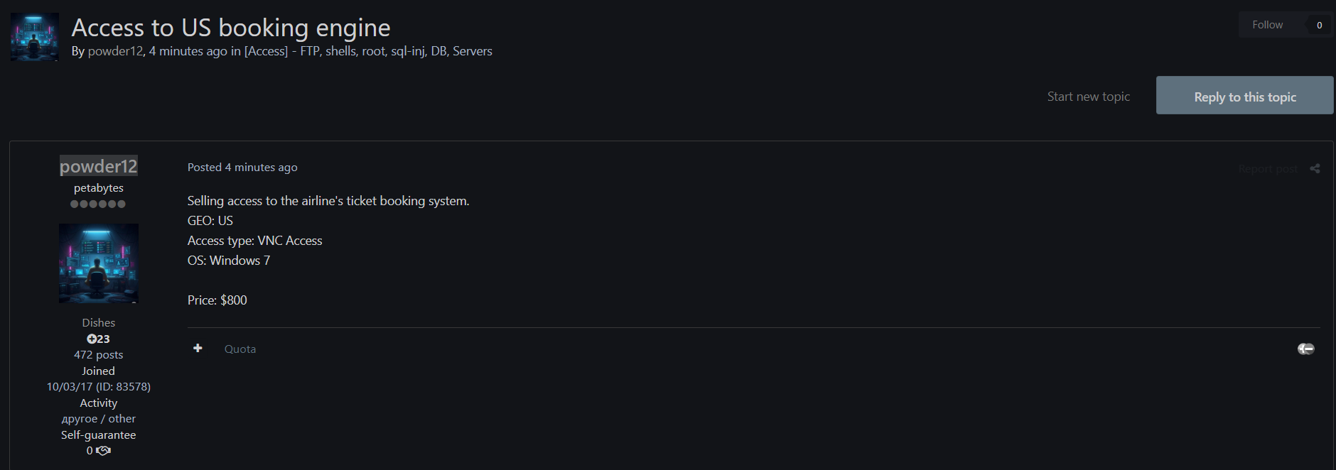Screen dimensions: 1336x470
Task: Click the reputation plus icon beside 23
Action: 92,339
